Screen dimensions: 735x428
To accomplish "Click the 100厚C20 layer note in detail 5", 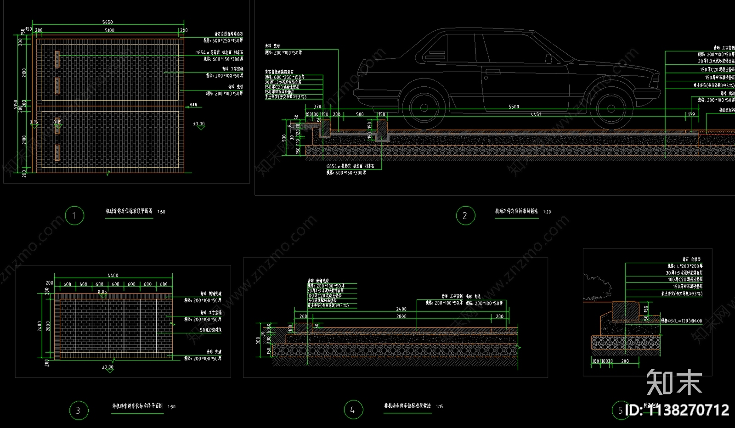I will coord(684,279).
